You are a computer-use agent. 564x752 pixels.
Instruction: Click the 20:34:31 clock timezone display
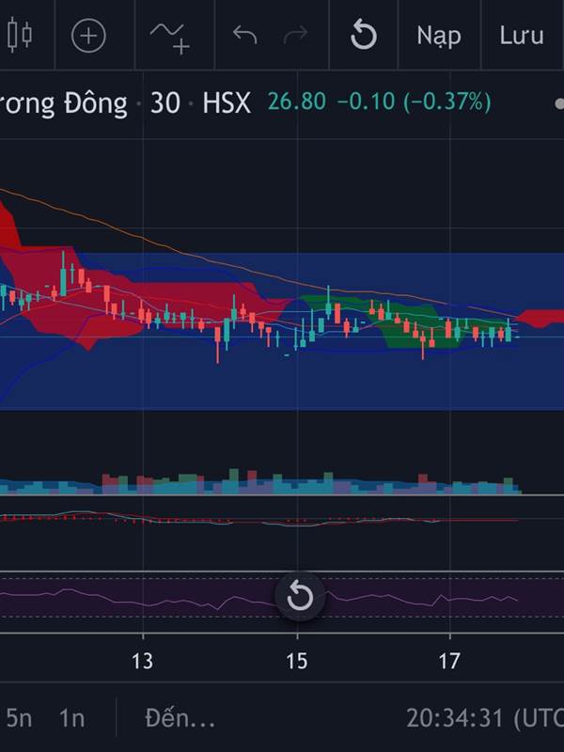[x=484, y=718]
